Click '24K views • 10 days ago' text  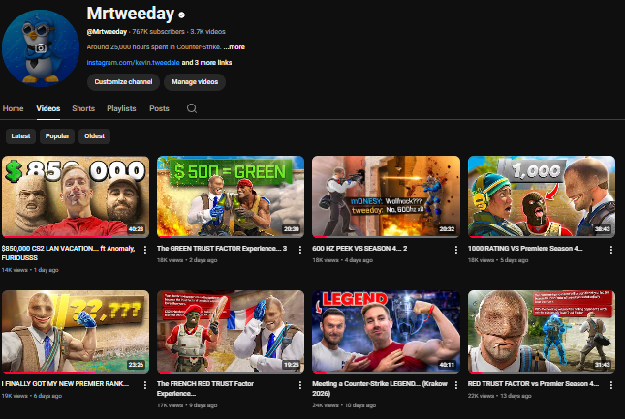[x=344, y=405]
